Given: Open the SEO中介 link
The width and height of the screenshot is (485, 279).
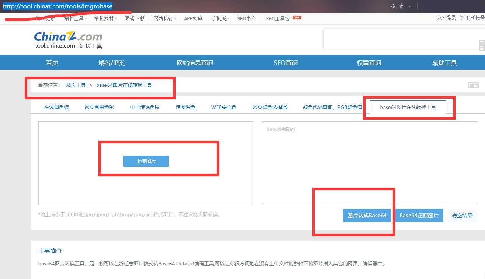Looking at the screenshot, I should [246, 18].
